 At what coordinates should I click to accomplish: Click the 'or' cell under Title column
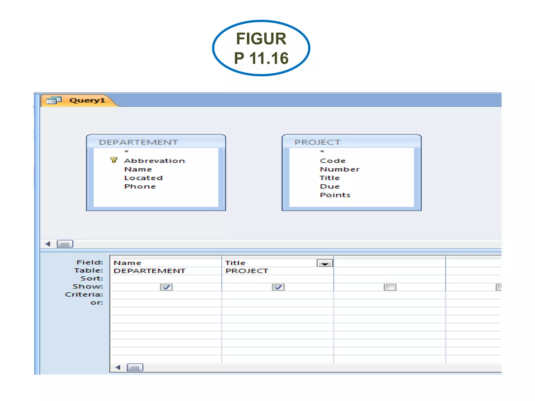[278, 303]
